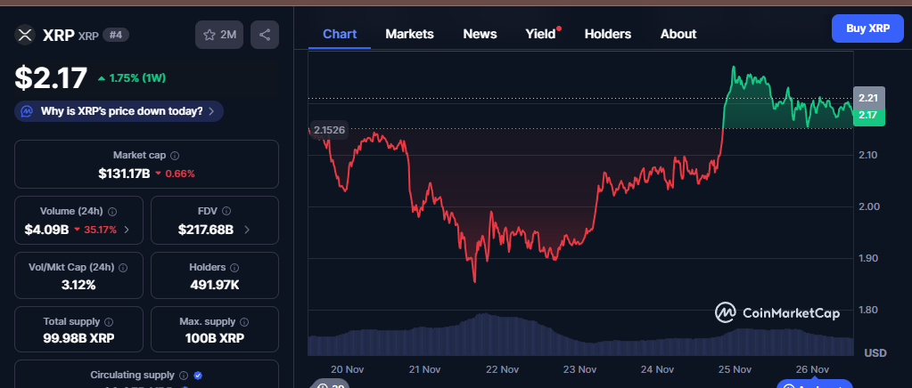Click the 2.17 current price label on chart axis

click(868, 116)
